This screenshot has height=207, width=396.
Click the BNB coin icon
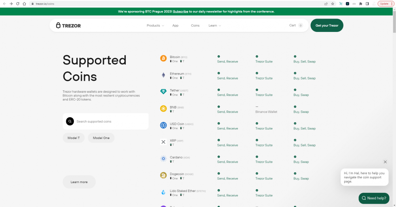click(x=163, y=109)
